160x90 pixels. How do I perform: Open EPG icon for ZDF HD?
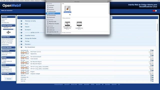click(x=151, y=55)
